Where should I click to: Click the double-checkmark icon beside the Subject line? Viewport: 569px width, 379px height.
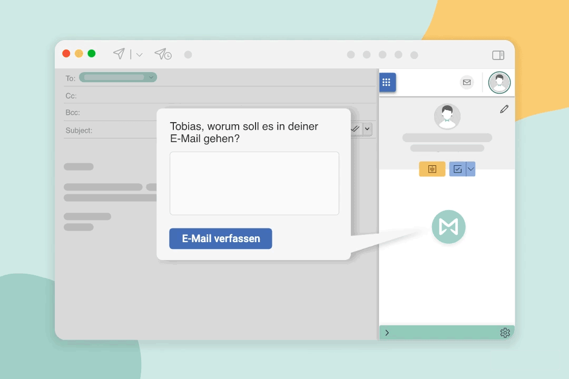tap(356, 129)
